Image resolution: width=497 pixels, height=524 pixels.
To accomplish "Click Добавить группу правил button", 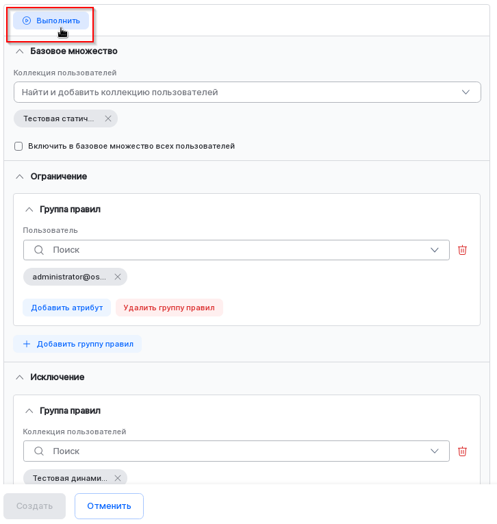I will click(x=77, y=344).
